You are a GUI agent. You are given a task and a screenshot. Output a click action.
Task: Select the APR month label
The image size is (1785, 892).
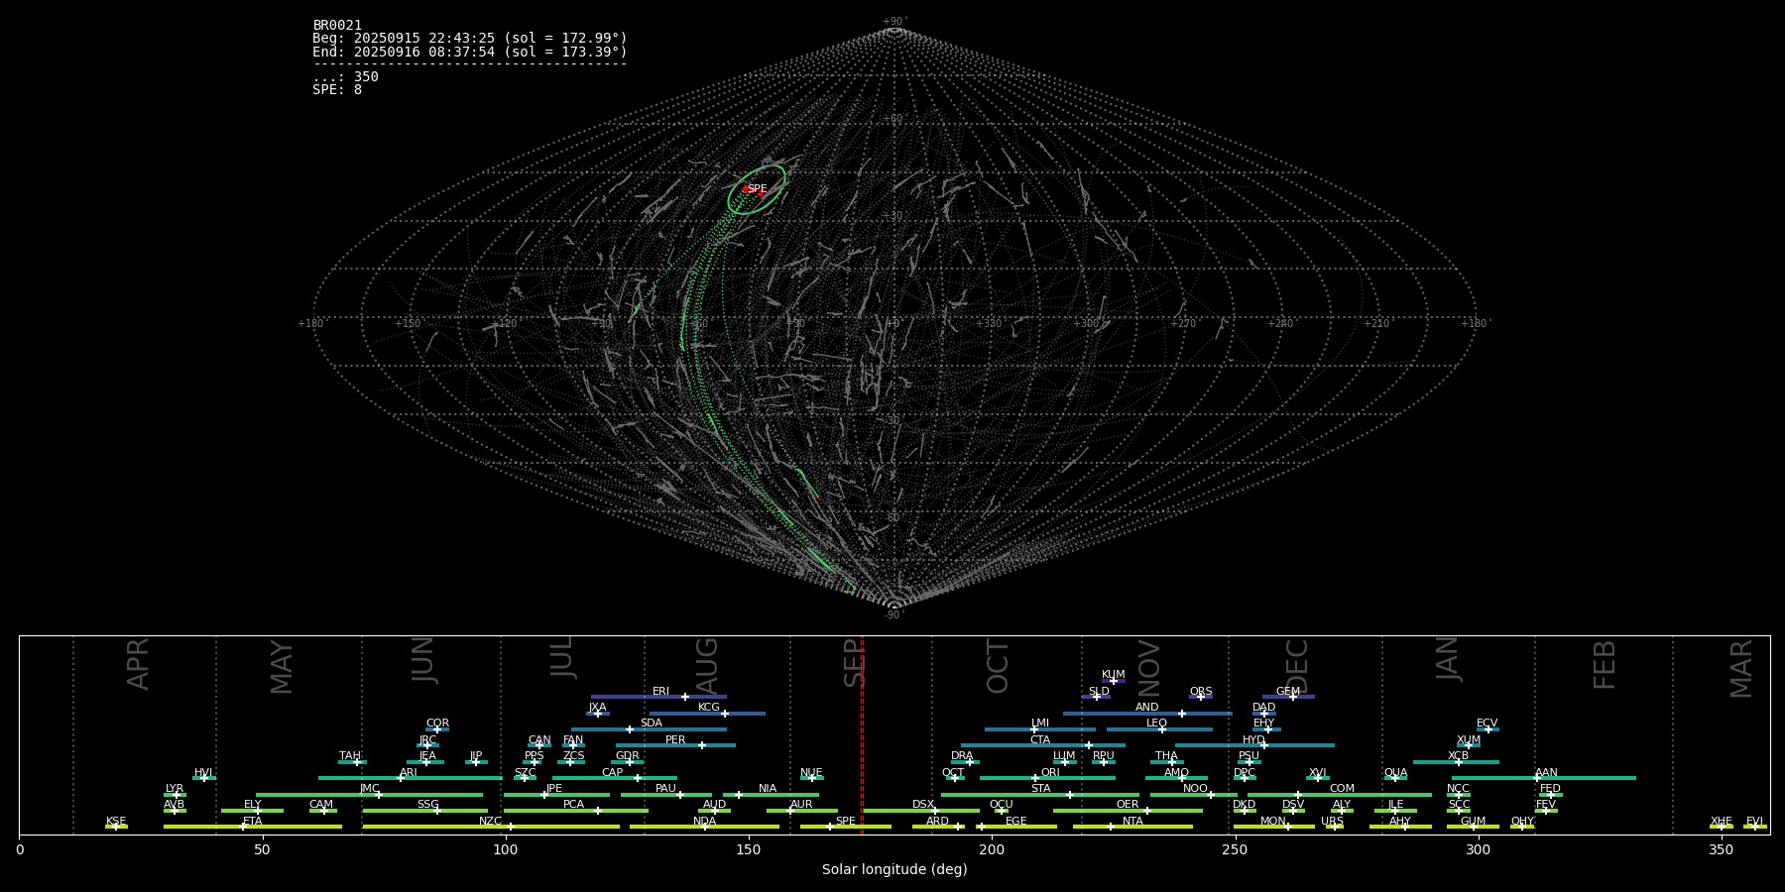tap(138, 663)
